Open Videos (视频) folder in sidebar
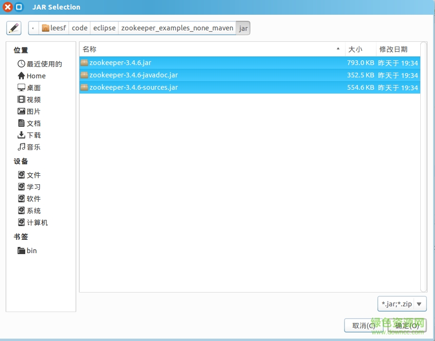Image resolution: width=435 pixels, height=341 pixels. 29,100
